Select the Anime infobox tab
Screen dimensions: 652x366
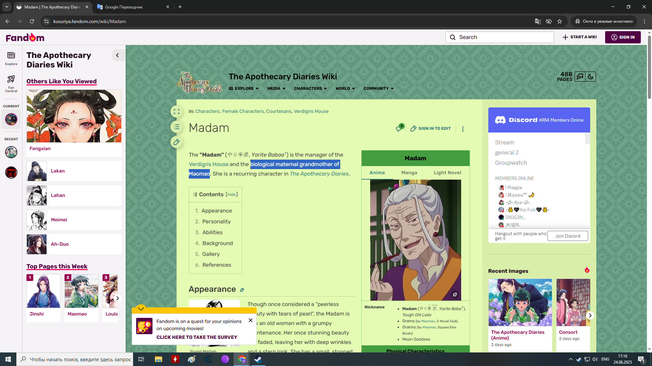377,172
